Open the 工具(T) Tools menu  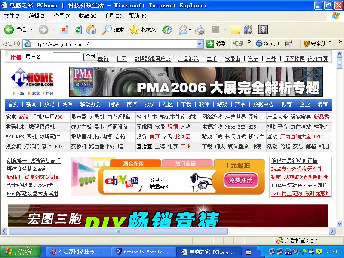(x=113, y=16)
